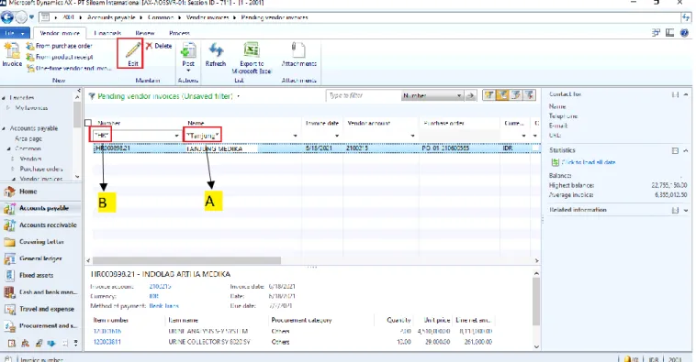Screen dimensions: 696x362
Task: Open Attachments for the invoice
Action: click(x=298, y=54)
